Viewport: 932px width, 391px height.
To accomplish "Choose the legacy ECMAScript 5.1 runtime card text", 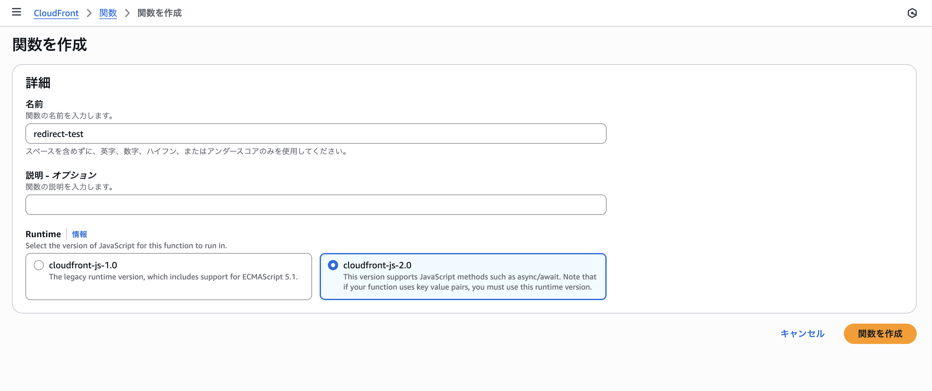I will 173,277.
